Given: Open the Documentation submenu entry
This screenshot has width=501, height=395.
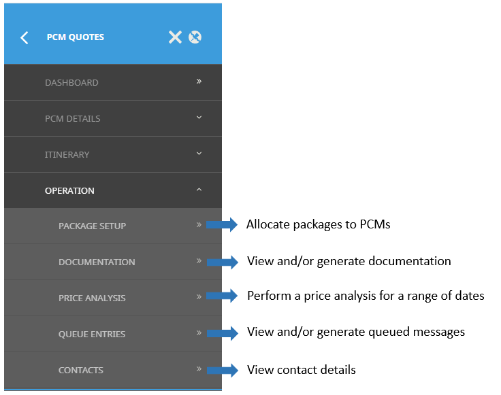Looking at the screenshot, I should point(97,262).
